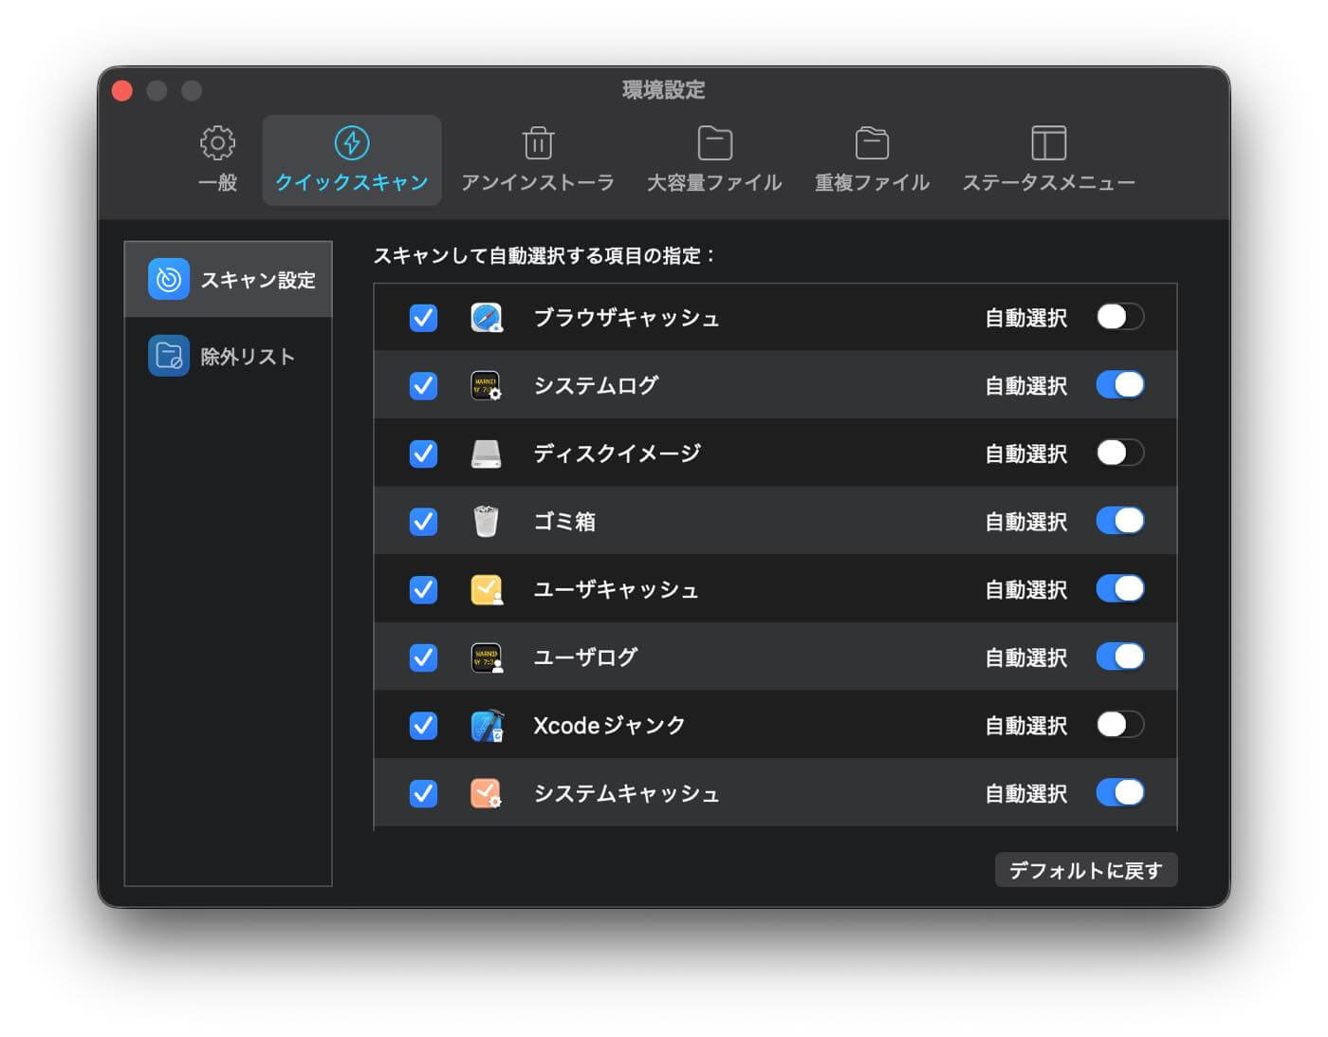The width and height of the screenshot is (1328, 1037).
Task: Click the Xcodeジャンク icon
Action: tap(486, 725)
